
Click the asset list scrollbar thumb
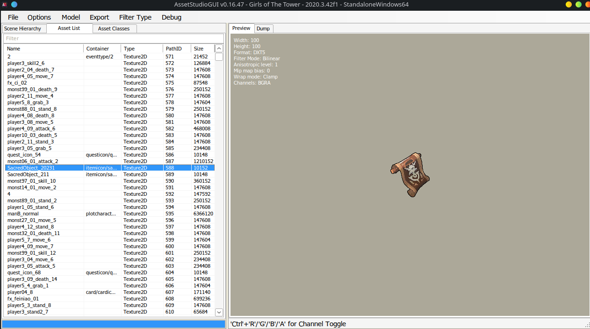(219, 57)
